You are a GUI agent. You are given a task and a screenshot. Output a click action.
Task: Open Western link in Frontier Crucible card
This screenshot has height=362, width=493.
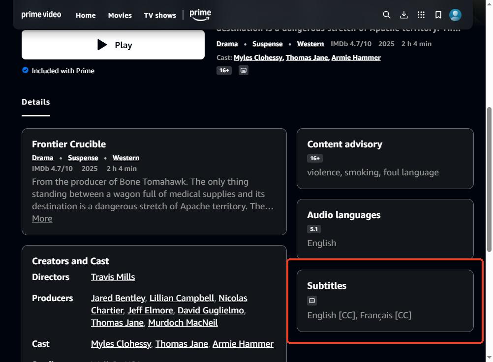(126, 158)
